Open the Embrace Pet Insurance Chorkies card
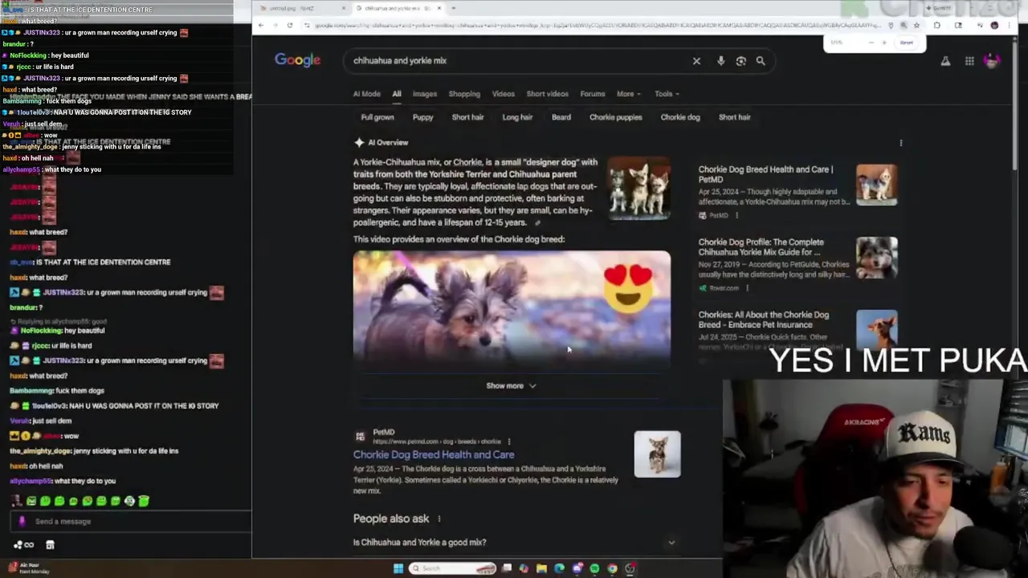 798,331
